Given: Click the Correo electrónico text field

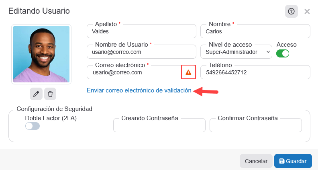Looking at the screenshot, I should (134, 72).
